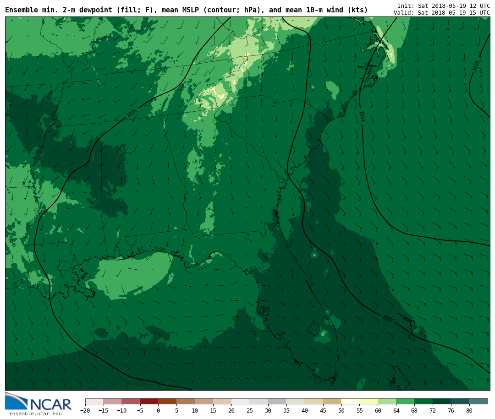
Task: Click the NCAR logo
Action: [x=38, y=402]
